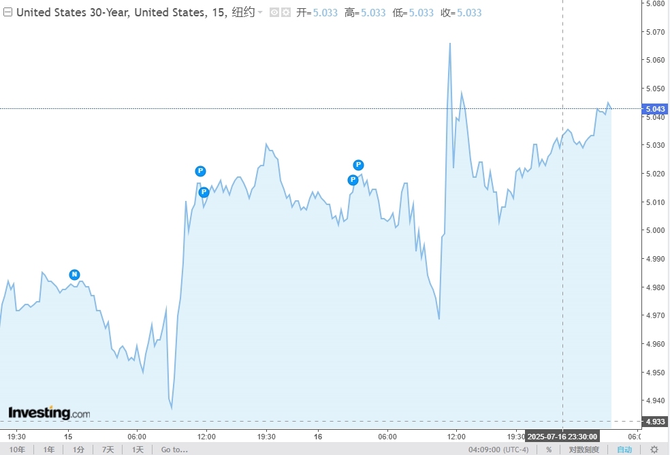Toggle 对数刻度 logarithmic scale
Image resolution: width=670 pixels, height=455 pixels.
(584, 450)
